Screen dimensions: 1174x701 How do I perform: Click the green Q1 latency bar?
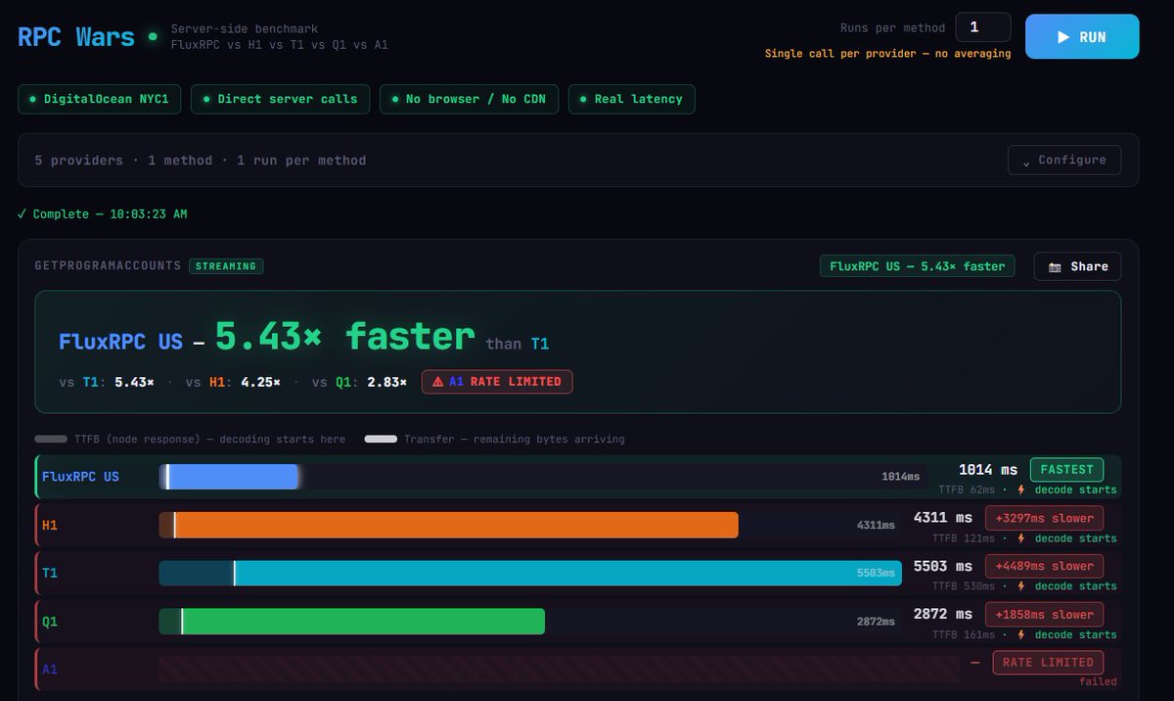click(352, 622)
